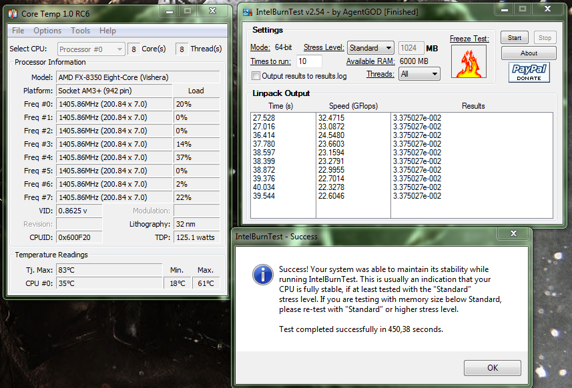Open the Select CPU Processor #0 dropdown

[91, 49]
